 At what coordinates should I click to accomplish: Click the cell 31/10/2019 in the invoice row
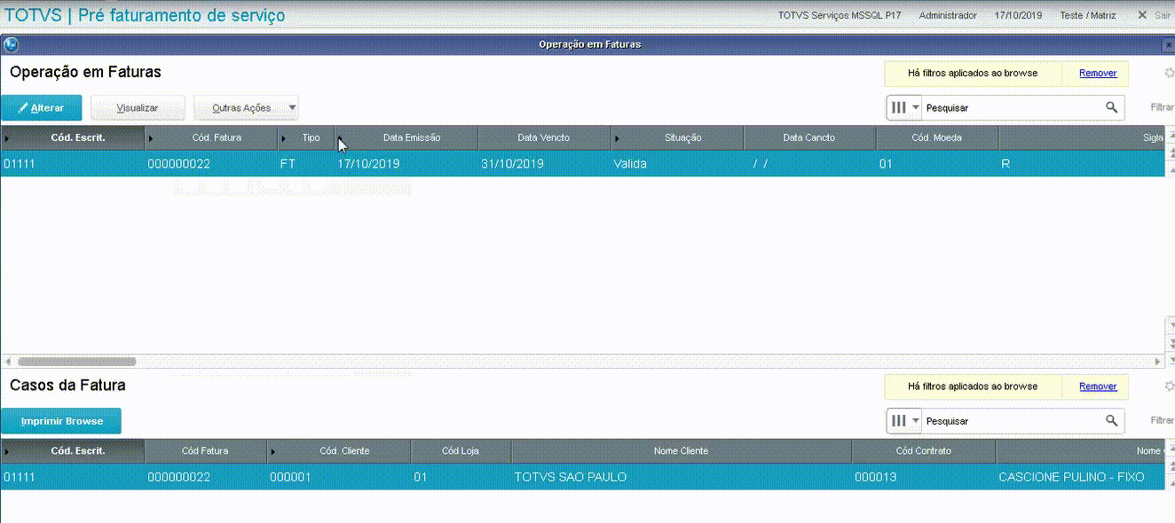click(x=512, y=164)
